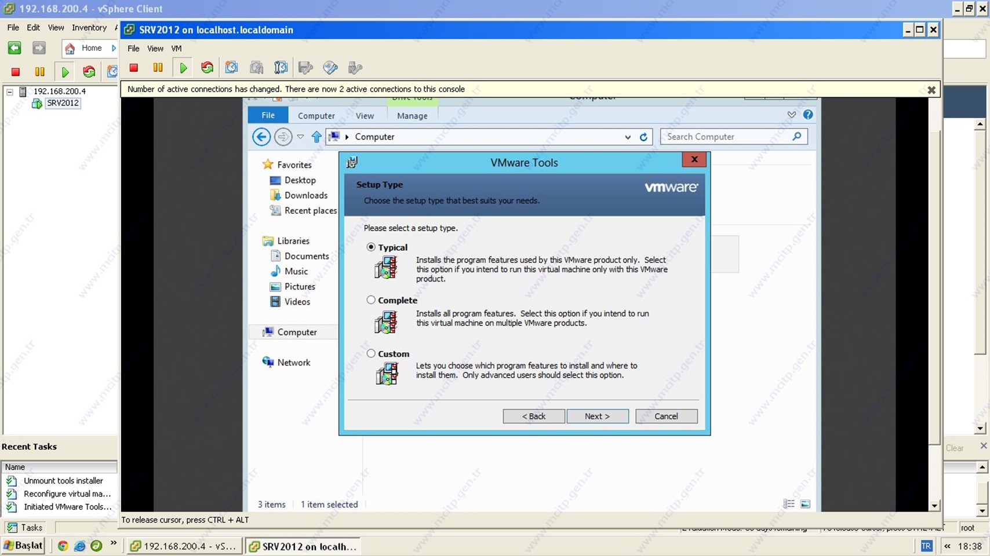Viewport: 990px width, 556px height.
Task: Click Next in VMware Tools setup
Action: (598, 416)
